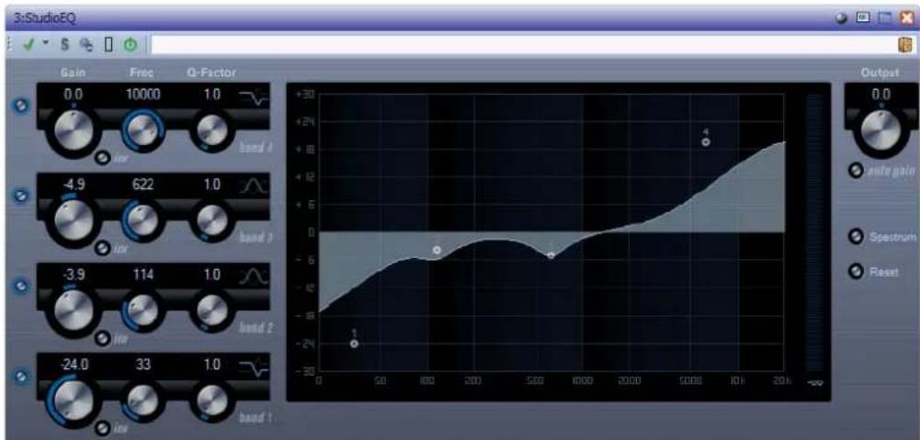Click the peak filter type icon on band 3
This screenshot has height=440, width=920.
pos(254,187)
